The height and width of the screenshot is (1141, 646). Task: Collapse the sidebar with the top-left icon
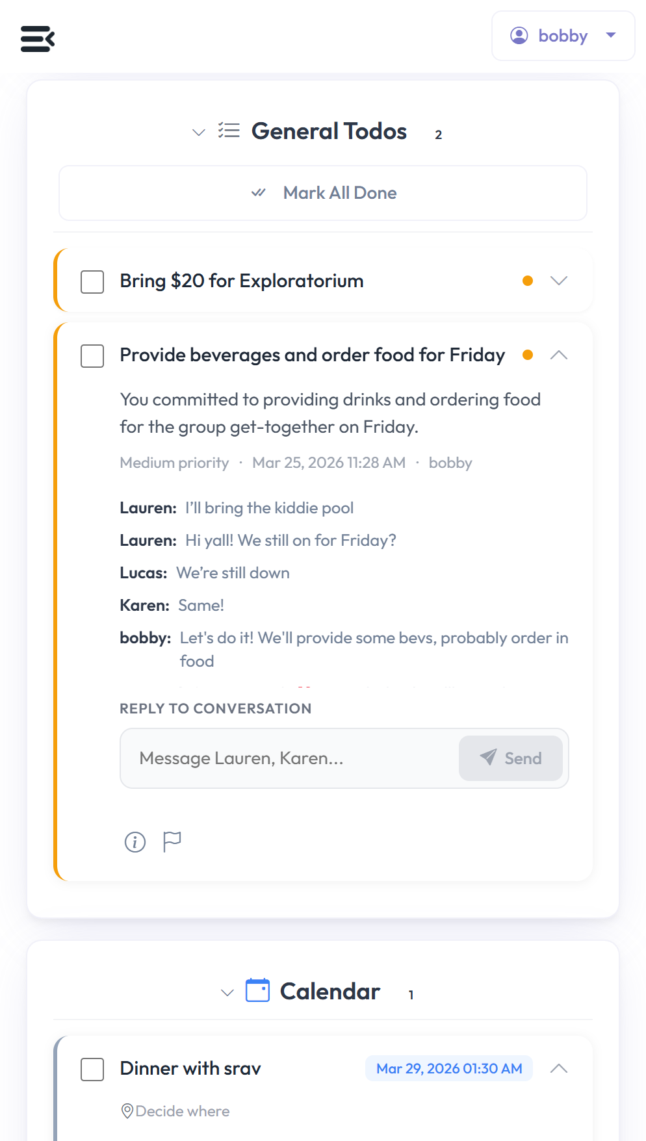(37, 39)
